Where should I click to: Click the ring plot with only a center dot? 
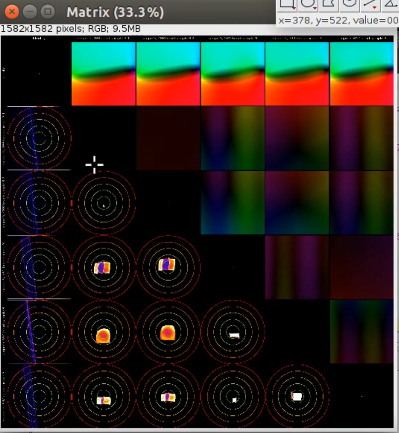103,203
